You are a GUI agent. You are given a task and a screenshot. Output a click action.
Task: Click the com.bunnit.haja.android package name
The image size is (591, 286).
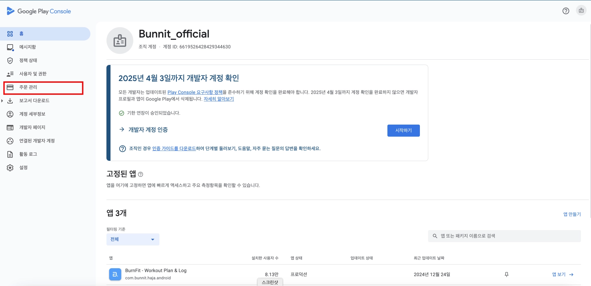coord(148,278)
